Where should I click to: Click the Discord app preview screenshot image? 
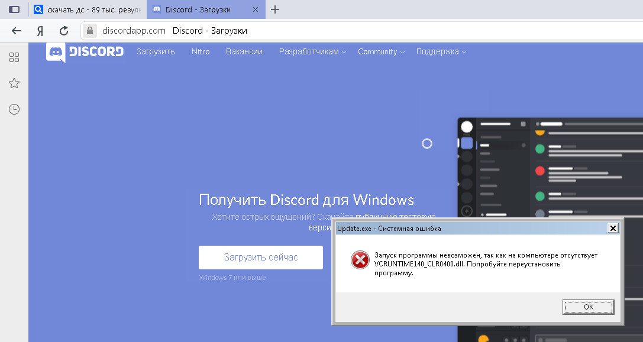coord(550,168)
